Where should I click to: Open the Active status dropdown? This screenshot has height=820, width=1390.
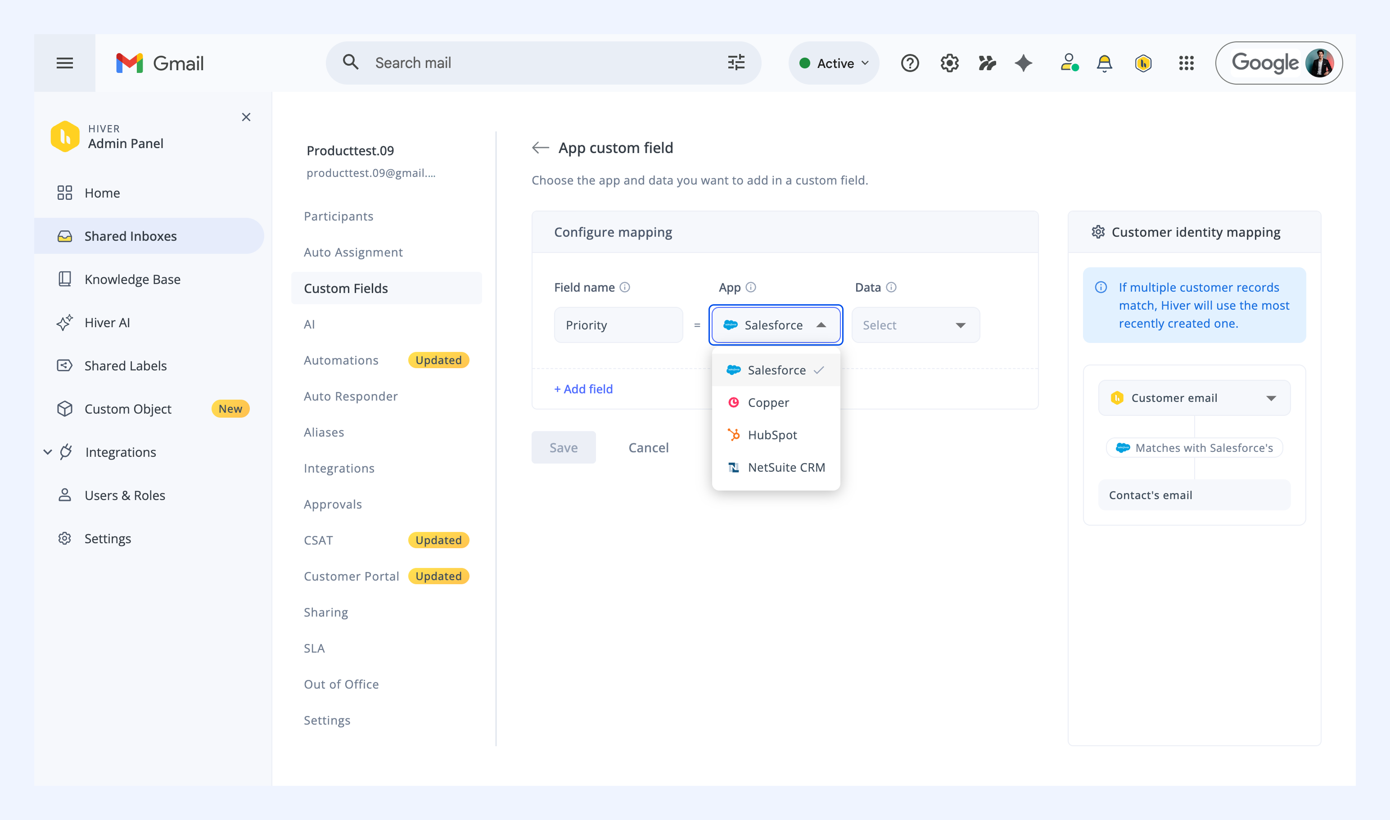tap(834, 63)
